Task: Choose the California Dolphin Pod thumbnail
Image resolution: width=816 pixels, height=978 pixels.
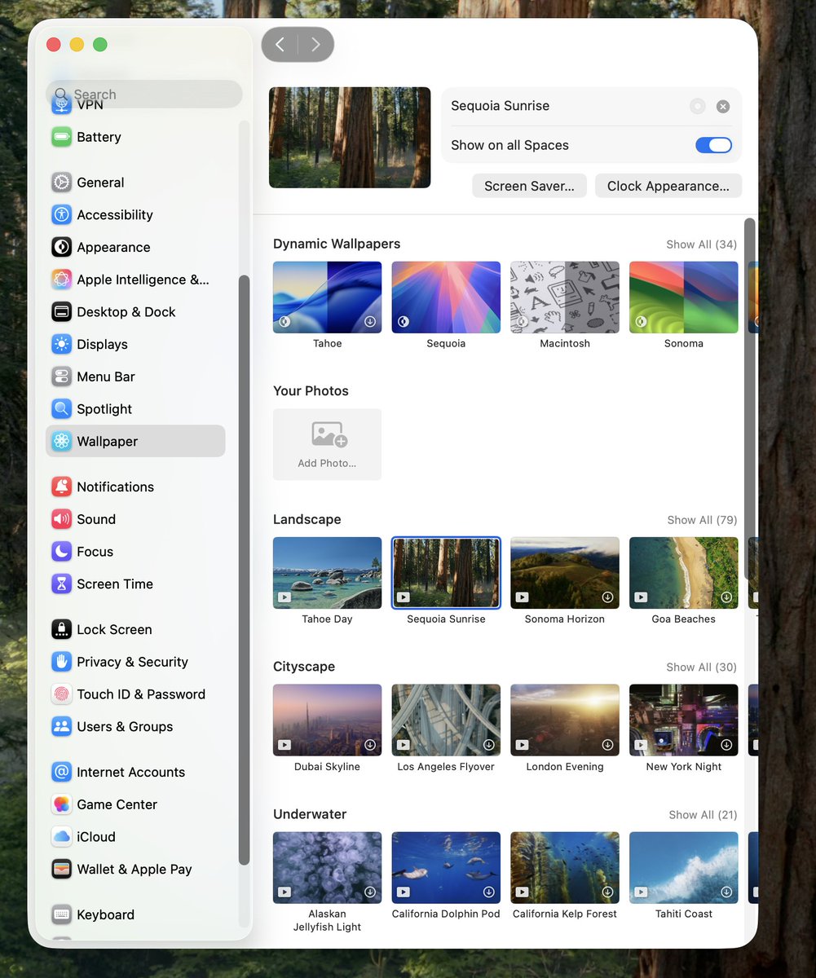Action: (x=446, y=868)
